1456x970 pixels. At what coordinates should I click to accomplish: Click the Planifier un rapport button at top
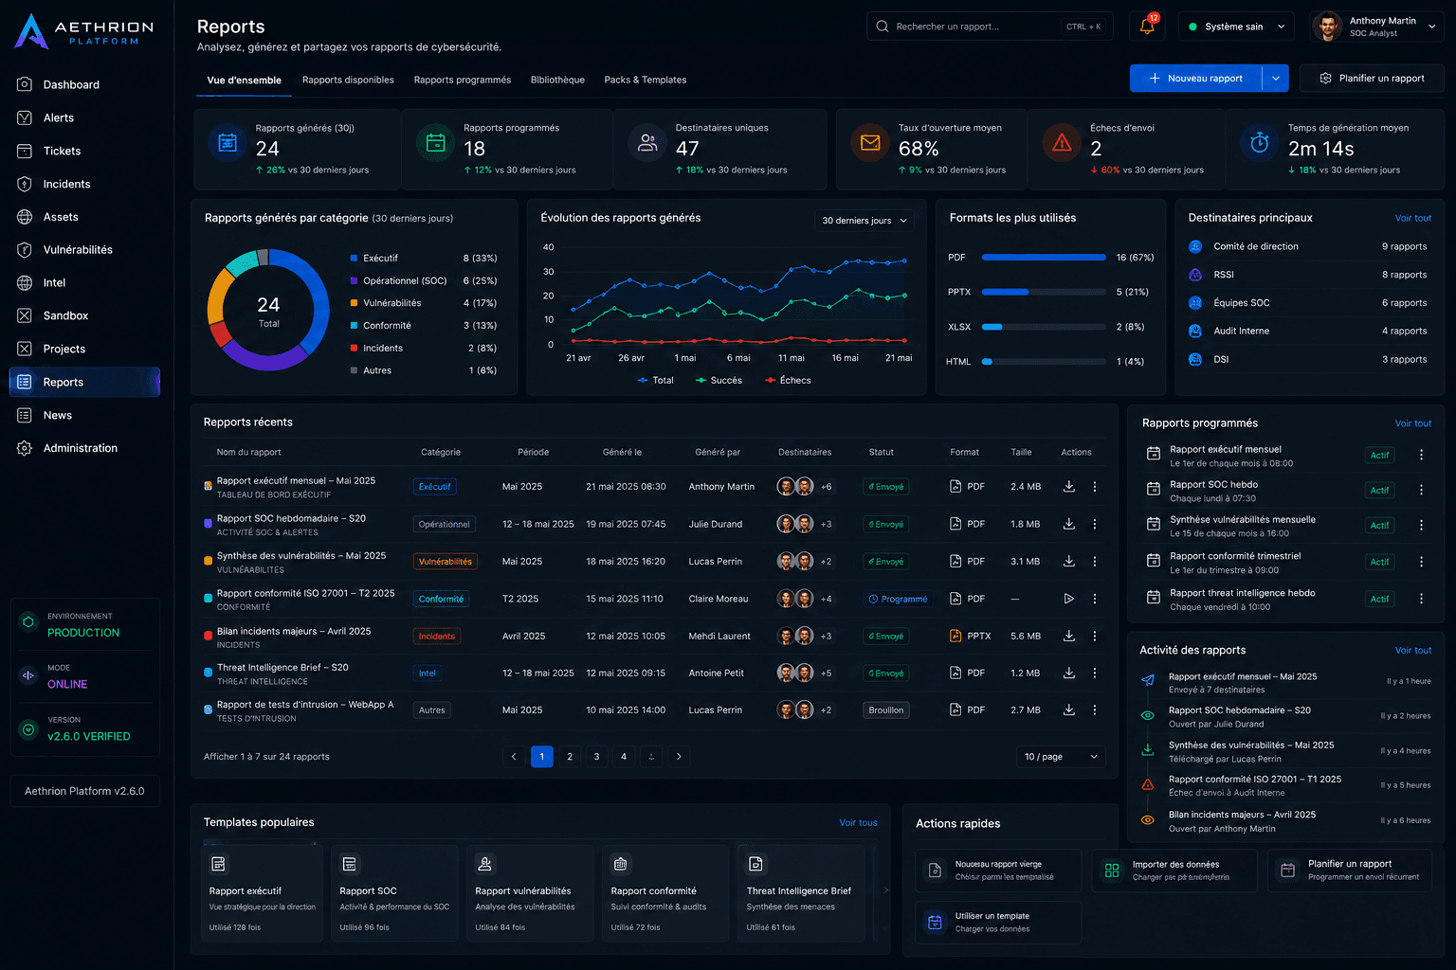point(1372,79)
